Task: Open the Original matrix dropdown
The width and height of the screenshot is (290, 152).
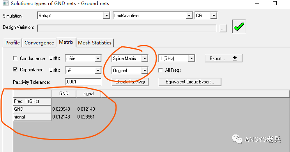Action: coord(145,71)
